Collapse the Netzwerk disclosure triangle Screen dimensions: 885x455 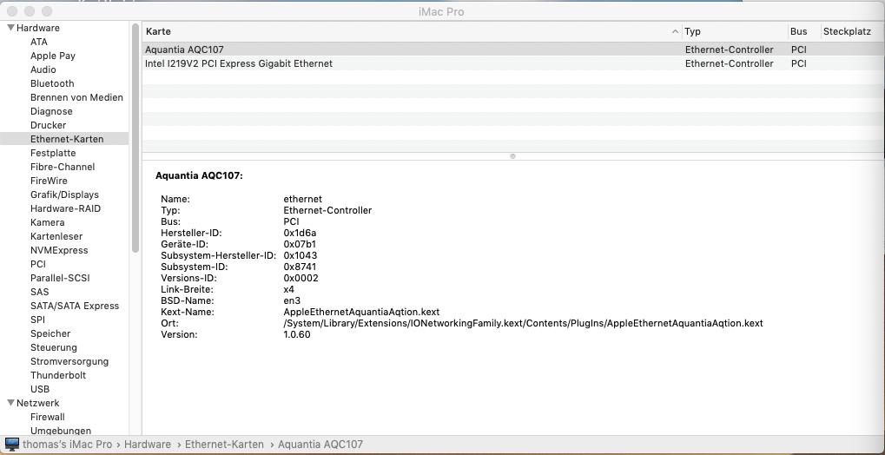point(10,403)
